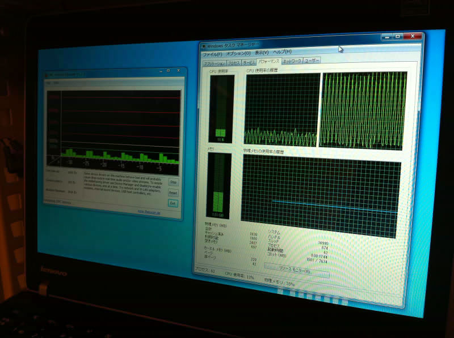Click the DPC Latency Checker title icon

(x=47, y=75)
